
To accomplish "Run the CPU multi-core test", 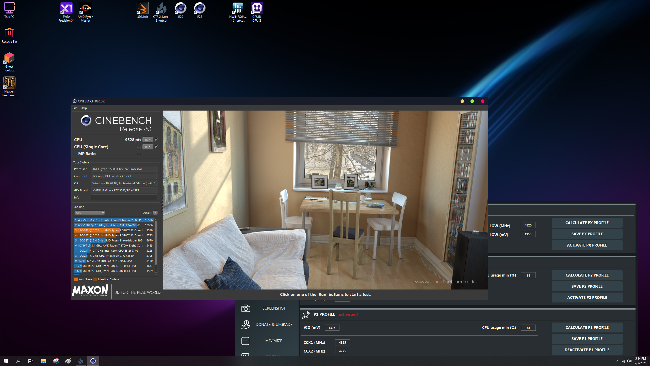I will coord(148,140).
